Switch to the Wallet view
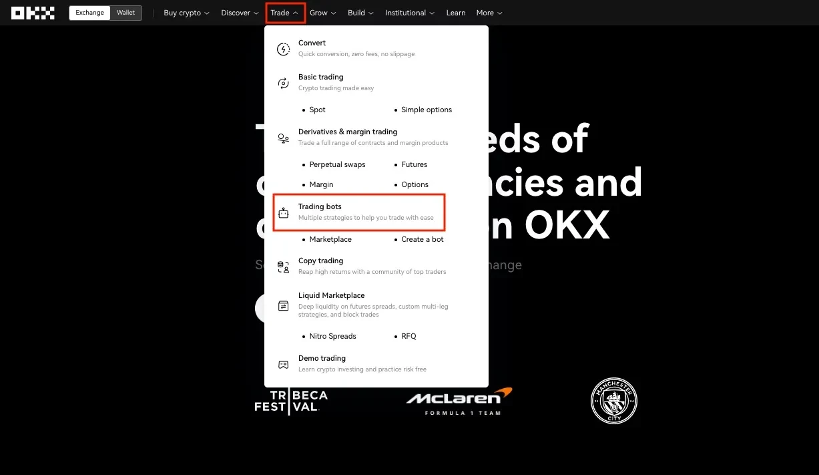Image resolution: width=819 pixels, height=475 pixels. click(126, 12)
